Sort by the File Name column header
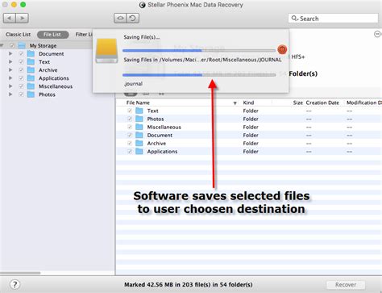Viewport: 382px width, 293px height. click(138, 103)
